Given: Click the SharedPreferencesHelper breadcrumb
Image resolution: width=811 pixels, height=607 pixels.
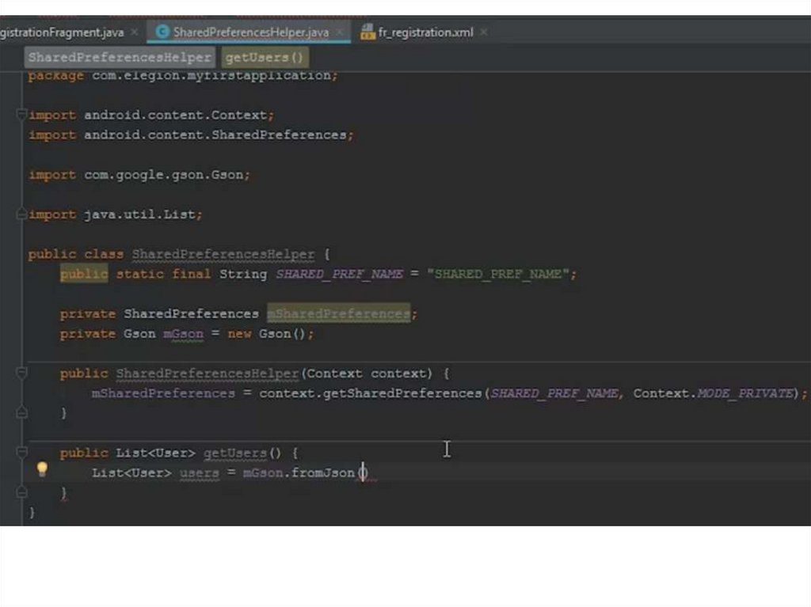Looking at the screenshot, I should point(120,57).
